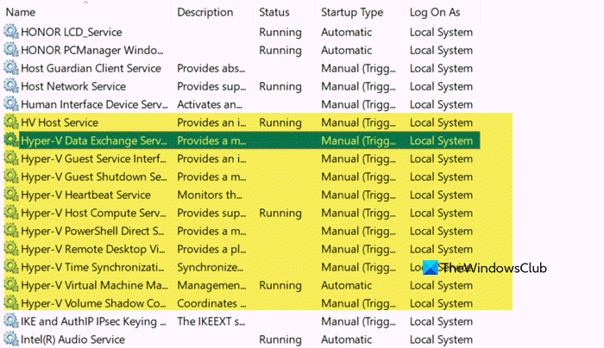Click gear icon of Hyper-V Virtual Machine Ma...
Image resolution: width=604 pixels, height=348 pixels.
(x=10, y=284)
